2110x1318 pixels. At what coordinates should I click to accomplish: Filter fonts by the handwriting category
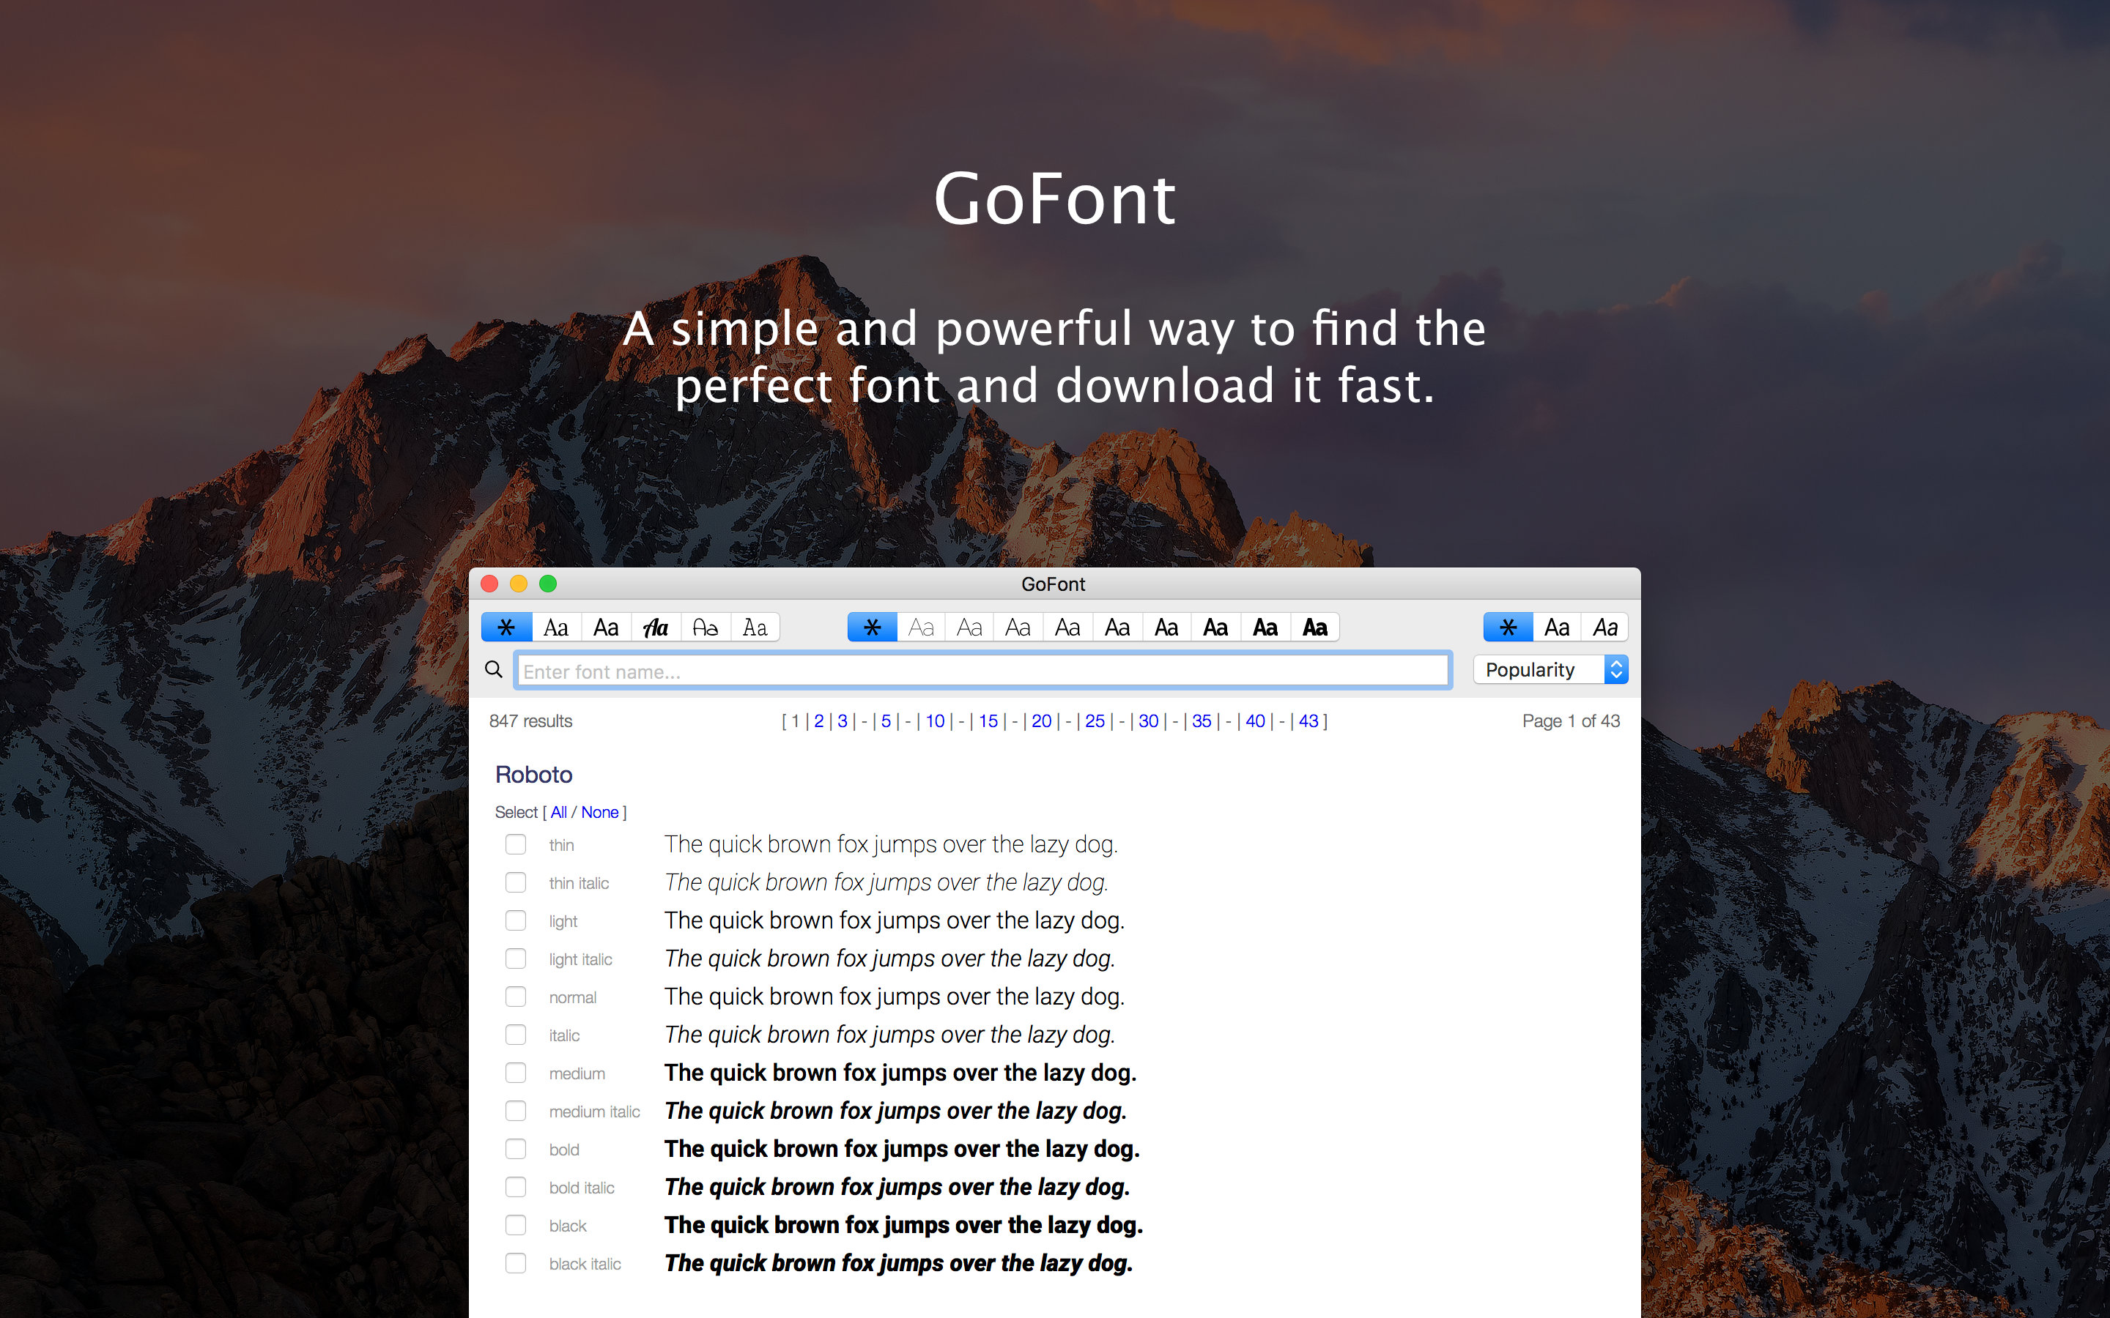click(x=706, y=626)
